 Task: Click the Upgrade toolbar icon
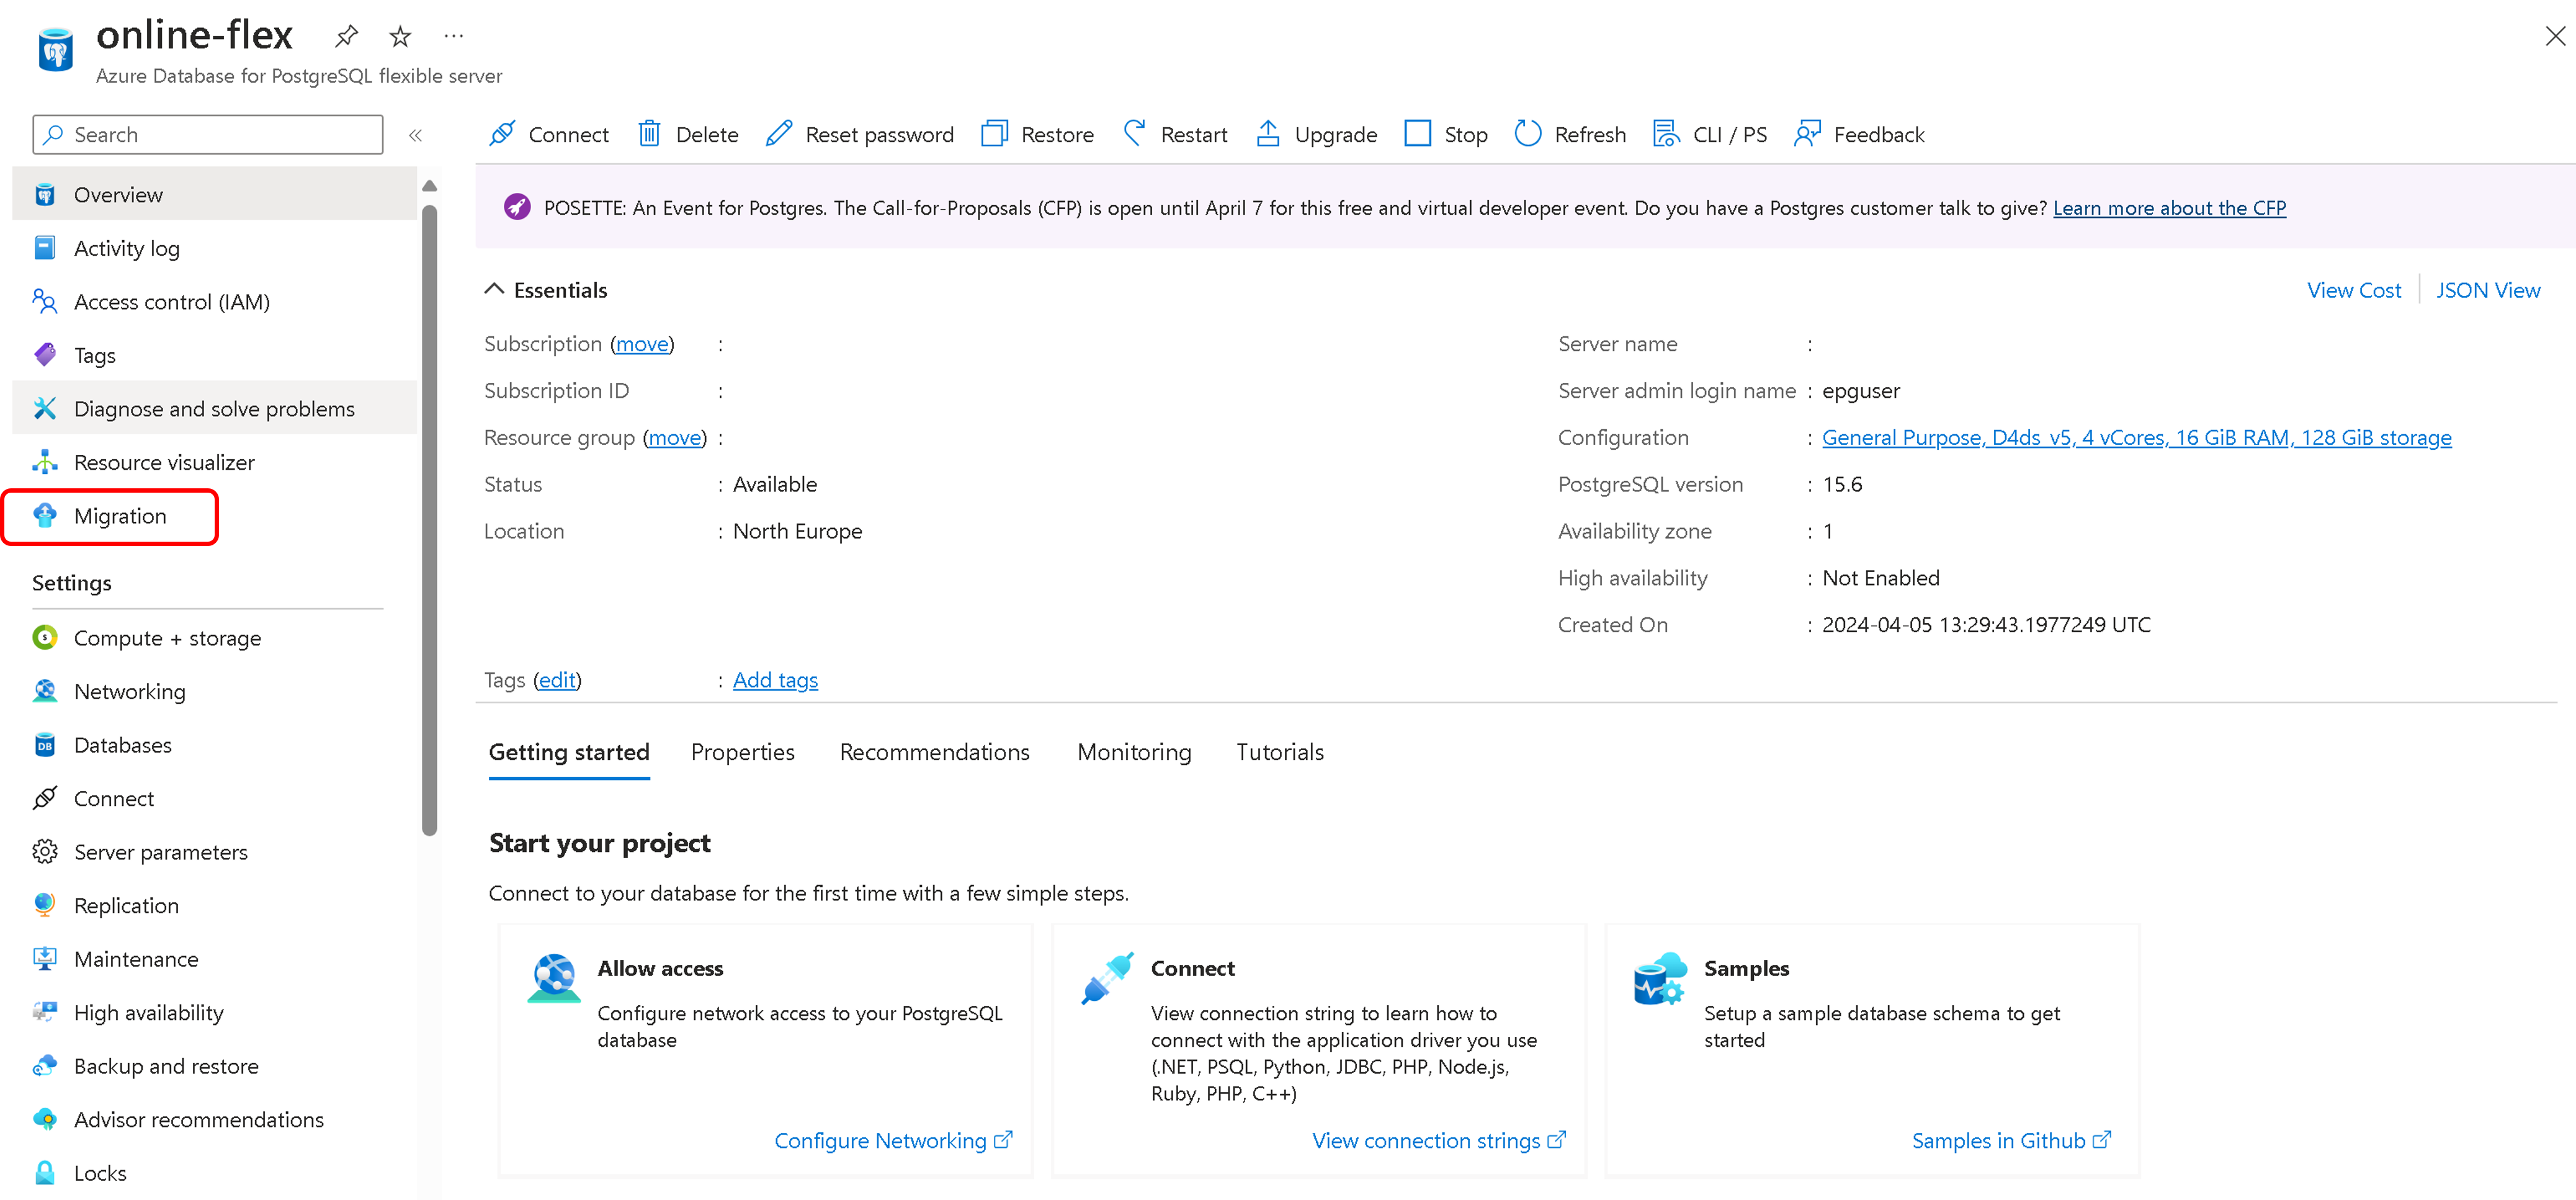[x=1268, y=134]
